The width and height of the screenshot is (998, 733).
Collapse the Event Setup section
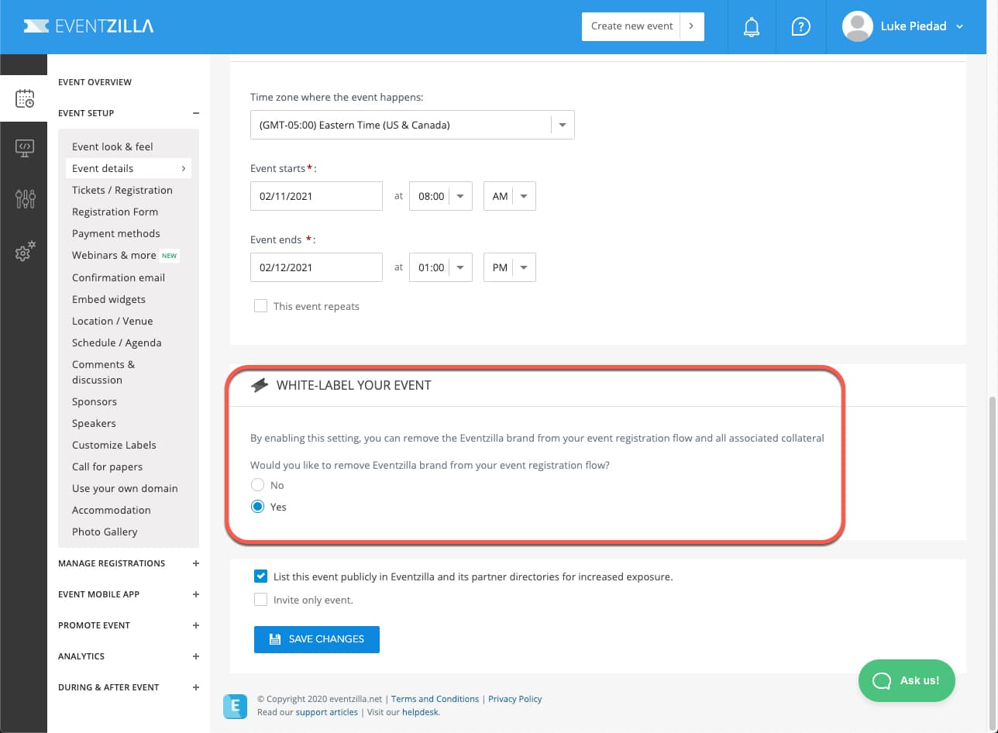tap(196, 113)
